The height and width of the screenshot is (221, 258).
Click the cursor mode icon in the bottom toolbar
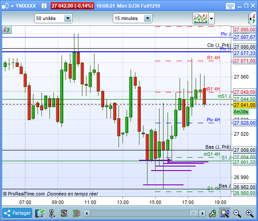pyautogui.click(x=52, y=213)
